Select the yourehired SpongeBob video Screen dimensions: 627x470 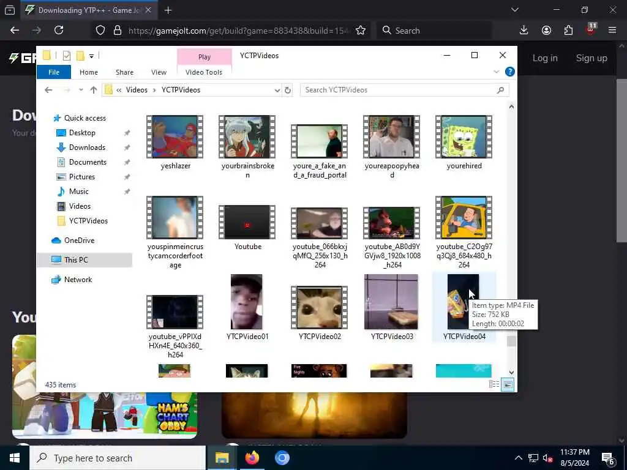pos(464,142)
